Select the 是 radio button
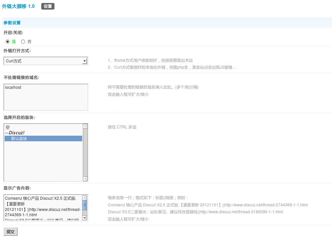 pyautogui.click(x=8, y=42)
